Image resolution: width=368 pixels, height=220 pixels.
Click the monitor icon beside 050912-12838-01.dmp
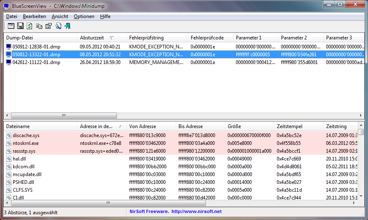pos(9,46)
